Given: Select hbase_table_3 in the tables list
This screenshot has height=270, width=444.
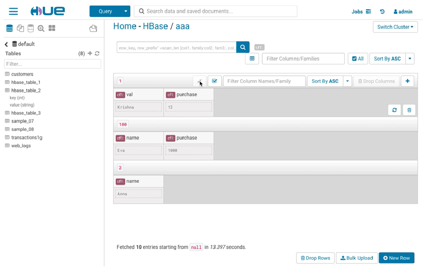Looking at the screenshot, I should coord(26,113).
